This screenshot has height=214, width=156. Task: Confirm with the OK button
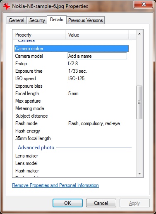[67, 203]
